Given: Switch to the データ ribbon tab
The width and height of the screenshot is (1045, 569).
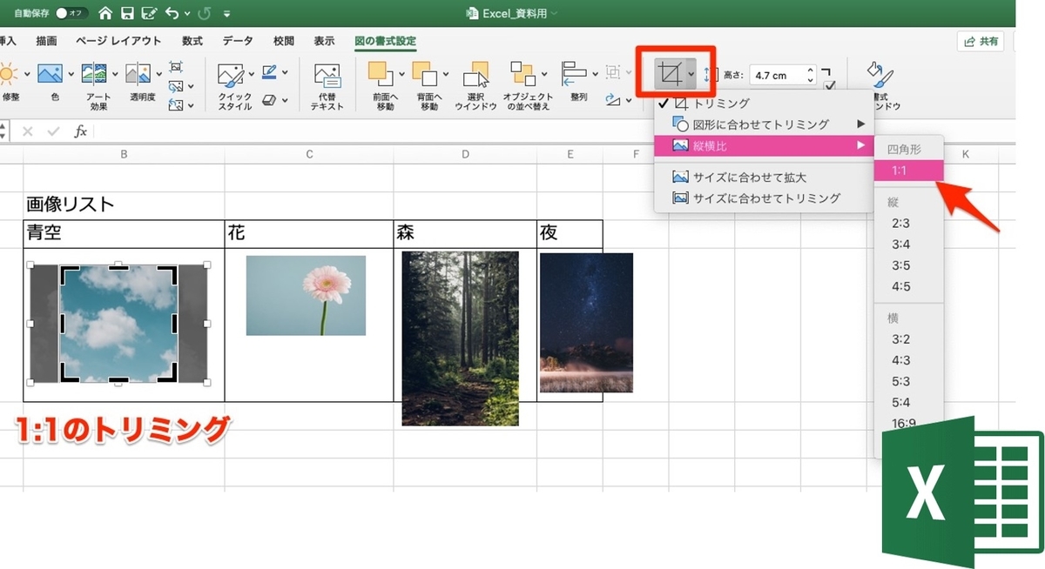Looking at the screenshot, I should click(236, 41).
